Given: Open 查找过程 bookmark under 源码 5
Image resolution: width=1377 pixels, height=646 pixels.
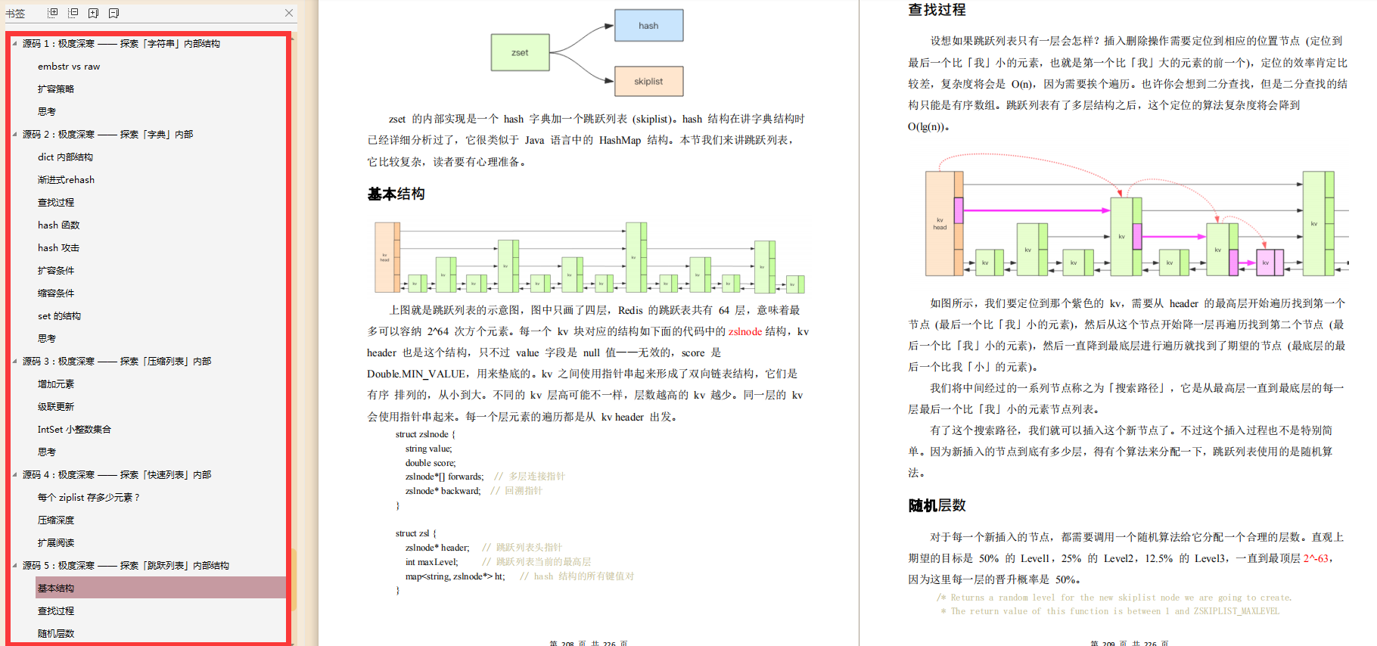Looking at the screenshot, I should [x=56, y=611].
